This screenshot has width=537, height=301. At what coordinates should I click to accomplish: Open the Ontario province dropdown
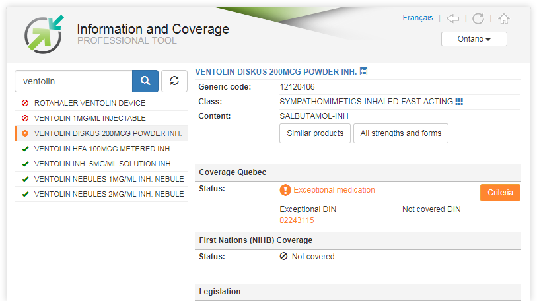coord(474,39)
